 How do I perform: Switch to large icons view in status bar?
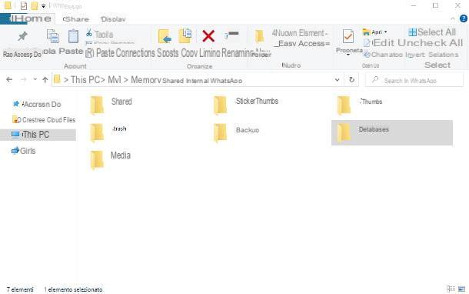[x=462, y=289]
